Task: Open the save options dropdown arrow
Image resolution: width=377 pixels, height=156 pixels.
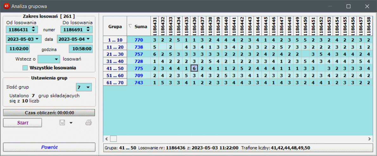Action: point(71,123)
